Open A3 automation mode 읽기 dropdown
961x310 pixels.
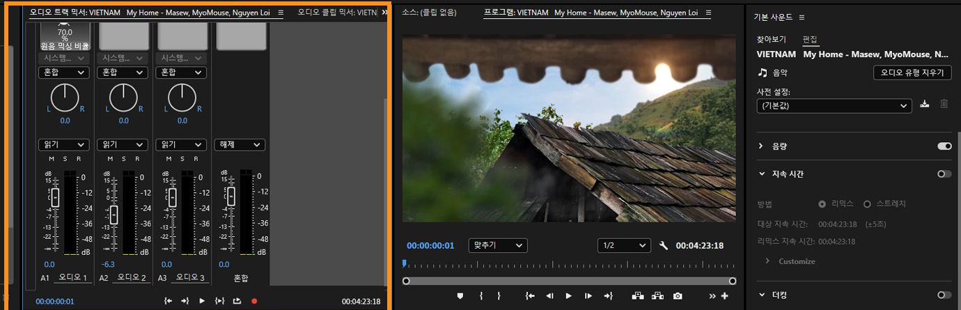181,145
